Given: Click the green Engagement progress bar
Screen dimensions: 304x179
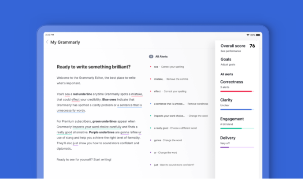Looking at the screenshot, I should tap(237, 129).
